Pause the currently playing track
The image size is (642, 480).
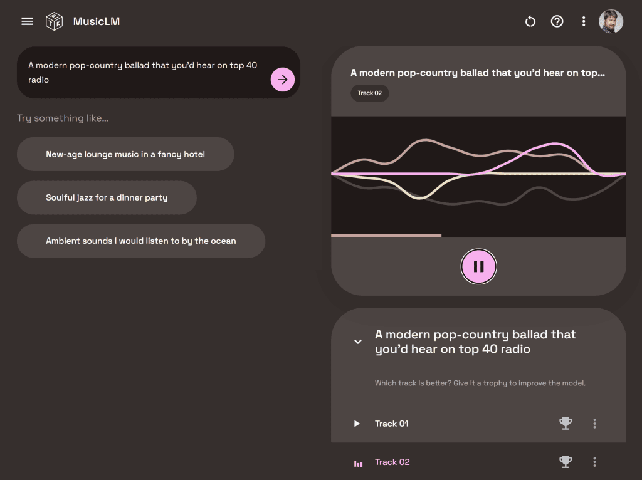(x=478, y=266)
